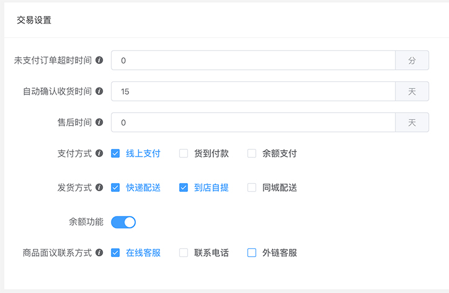Uncheck 快递配送 delivery method

pyautogui.click(x=115, y=187)
